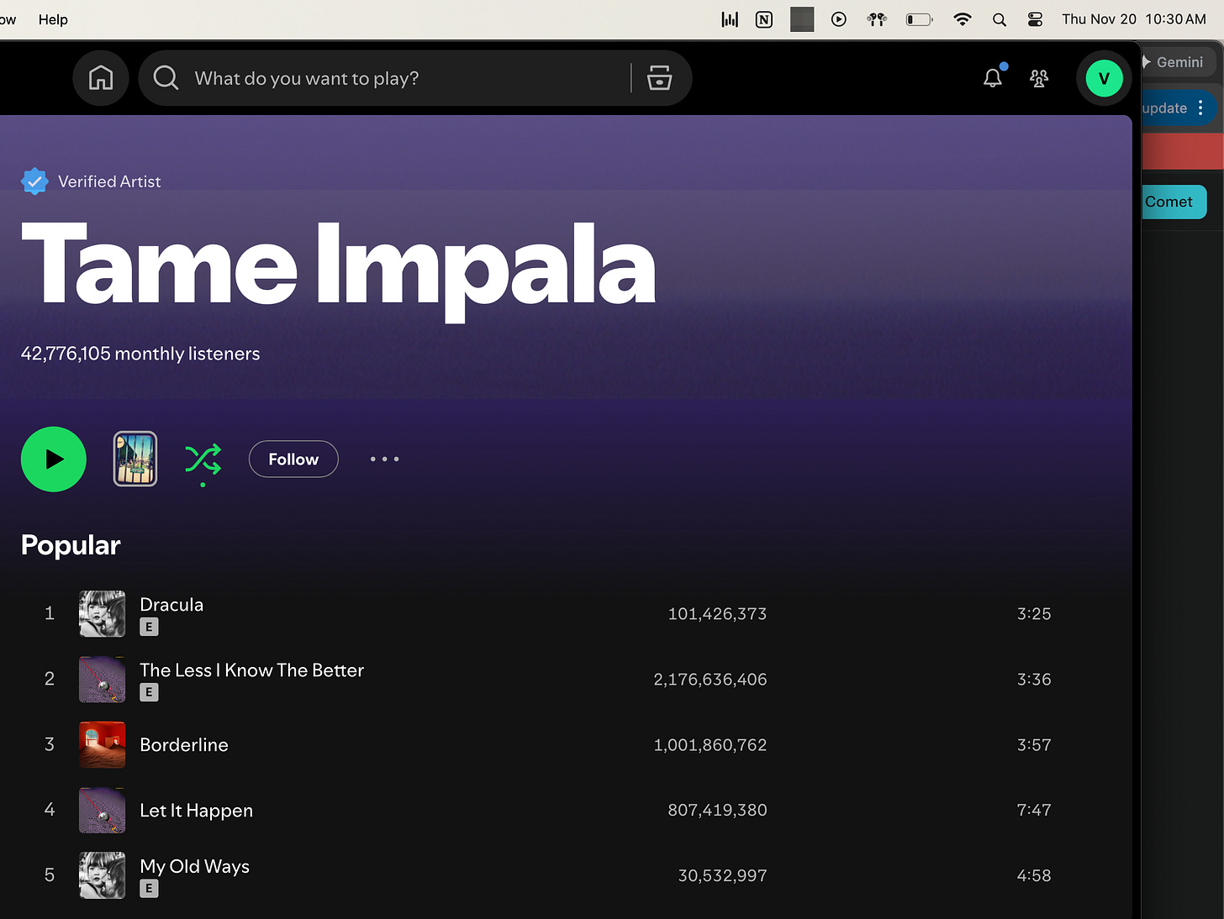This screenshot has height=919, width=1224.
Task: Open Spotlight search in the menu bar
Action: pos(1000,19)
